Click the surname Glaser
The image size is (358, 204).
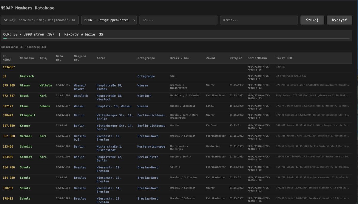[x=25, y=85]
